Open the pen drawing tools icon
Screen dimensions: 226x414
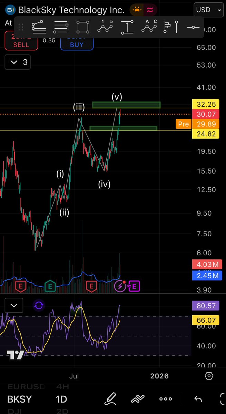coord(110,399)
